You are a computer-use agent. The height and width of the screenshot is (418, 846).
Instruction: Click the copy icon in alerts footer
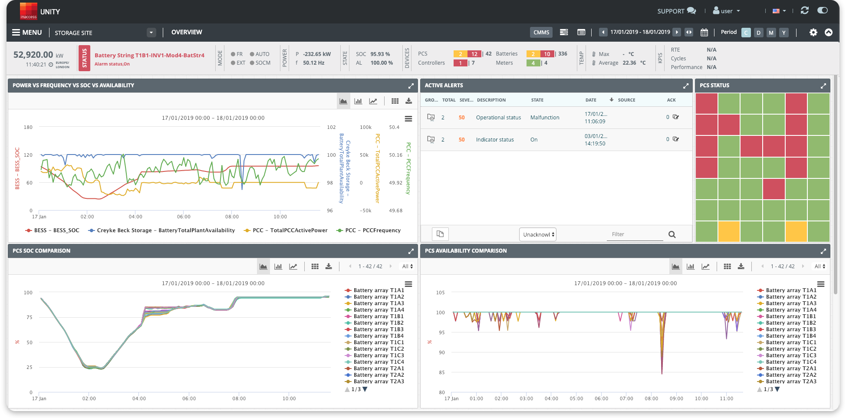(440, 234)
